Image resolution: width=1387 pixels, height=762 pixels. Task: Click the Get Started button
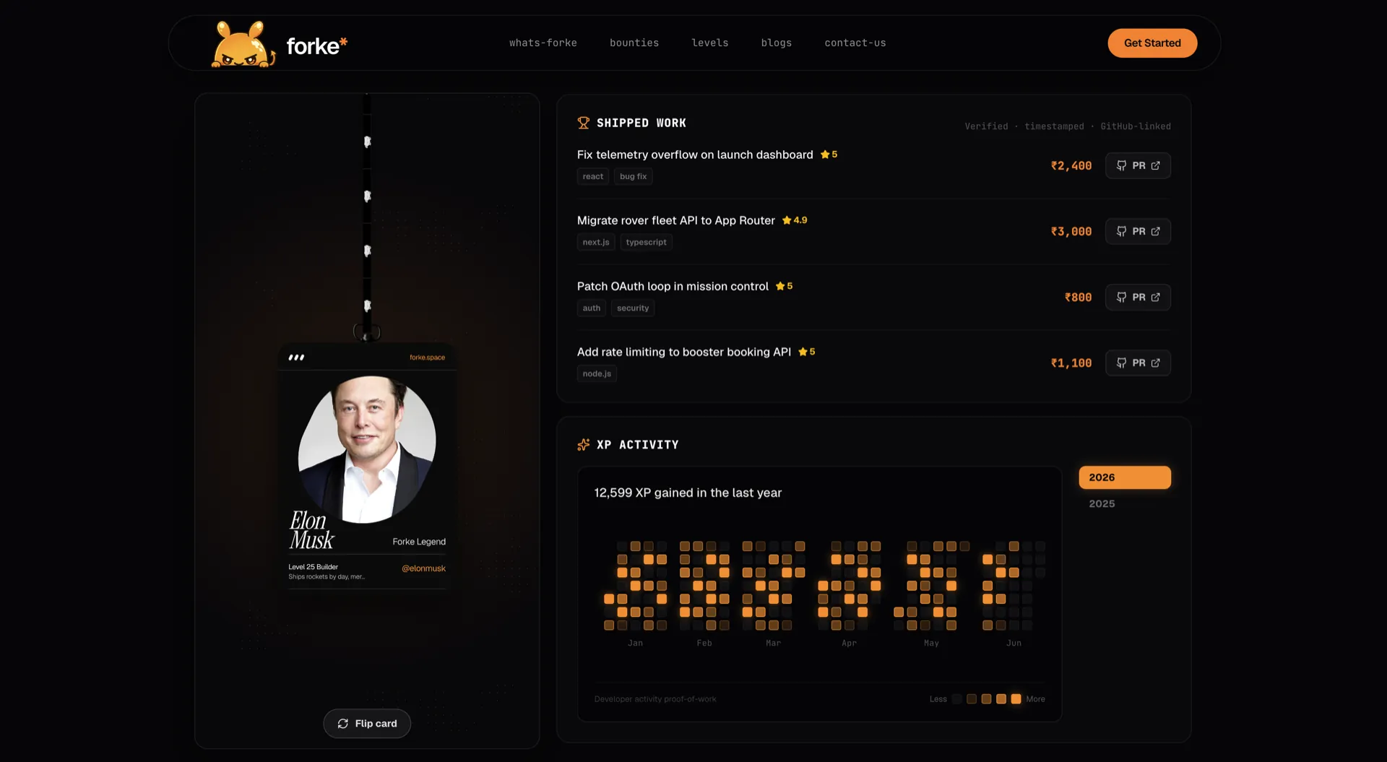click(x=1152, y=43)
